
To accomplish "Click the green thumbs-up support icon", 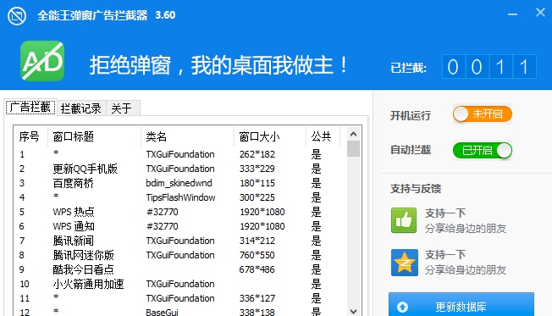I will [404, 220].
